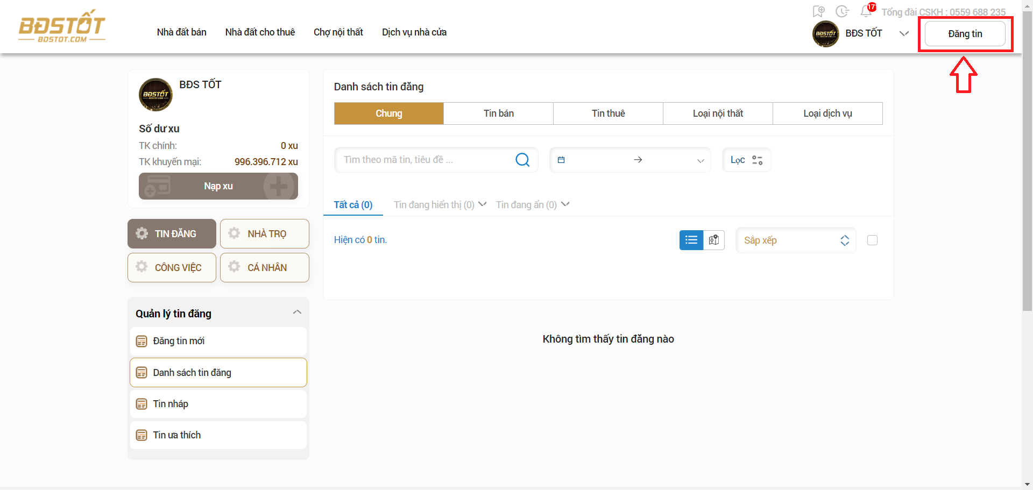Viewport: 1033px width, 490px height.
Task: Switch to the Tin bán tab
Action: coord(499,113)
